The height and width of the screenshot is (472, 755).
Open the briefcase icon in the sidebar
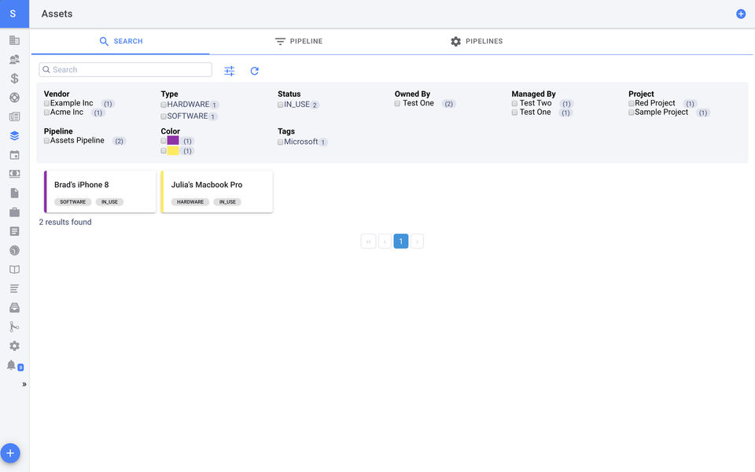[x=14, y=212]
